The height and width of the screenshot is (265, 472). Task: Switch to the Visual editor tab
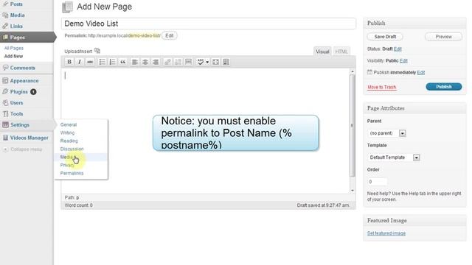coord(322,52)
